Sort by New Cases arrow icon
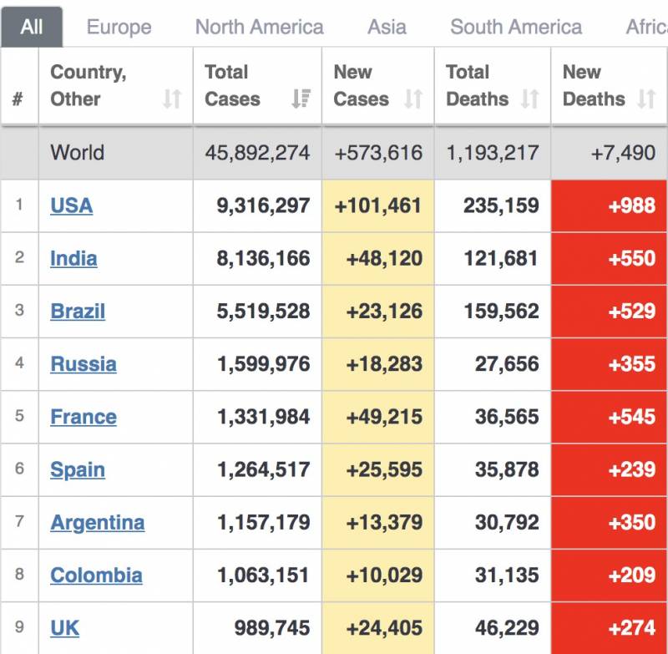The image size is (668, 654). 413,99
